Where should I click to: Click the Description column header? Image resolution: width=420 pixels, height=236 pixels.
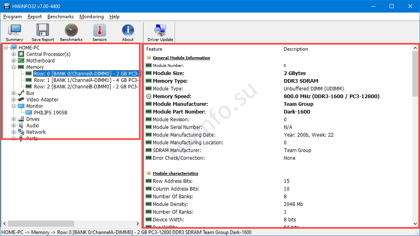coord(296,49)
